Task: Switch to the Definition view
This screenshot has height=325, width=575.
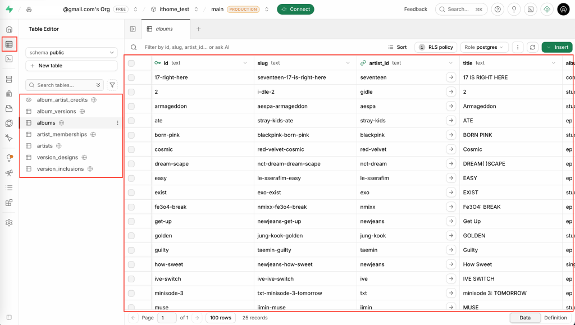Action: click(x=555, y=318)
